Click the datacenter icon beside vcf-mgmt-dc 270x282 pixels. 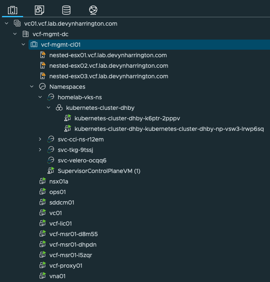[x=26, y=34]
